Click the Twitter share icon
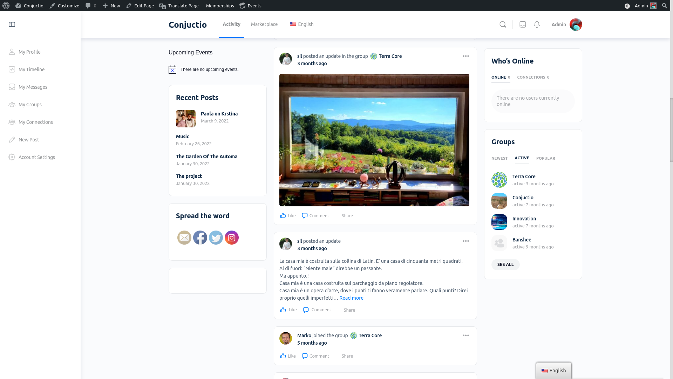 pos(216,238)
